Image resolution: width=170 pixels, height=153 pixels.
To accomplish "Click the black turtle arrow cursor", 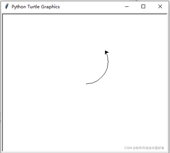I will (106, 52).
